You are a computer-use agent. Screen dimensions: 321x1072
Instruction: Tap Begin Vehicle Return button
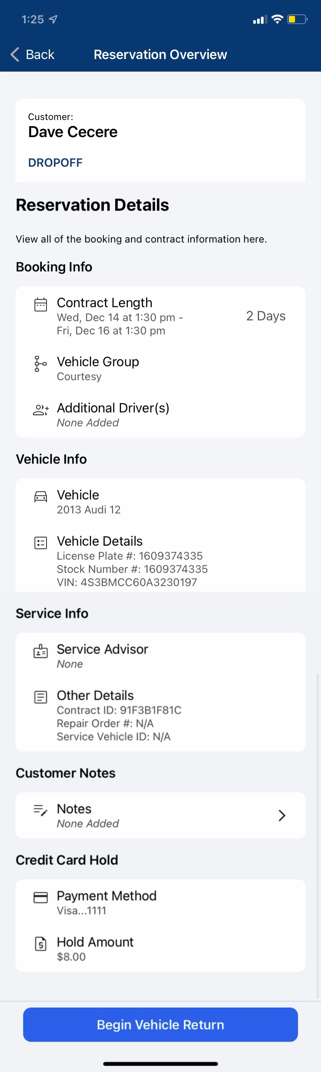(x=160, y=1024)
